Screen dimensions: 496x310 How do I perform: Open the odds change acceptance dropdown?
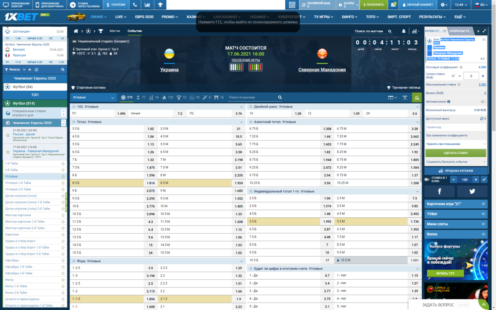click(455, 144)
